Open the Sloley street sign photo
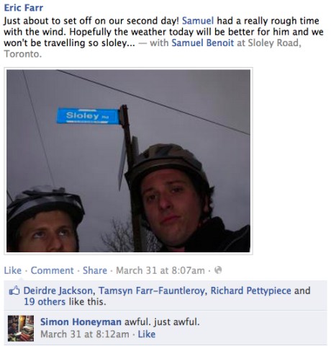The width and height of the screenshot is (331, 346). click(128, 161)
